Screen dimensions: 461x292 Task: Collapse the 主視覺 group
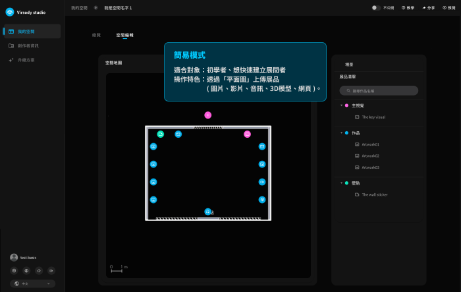click(341, 105)
